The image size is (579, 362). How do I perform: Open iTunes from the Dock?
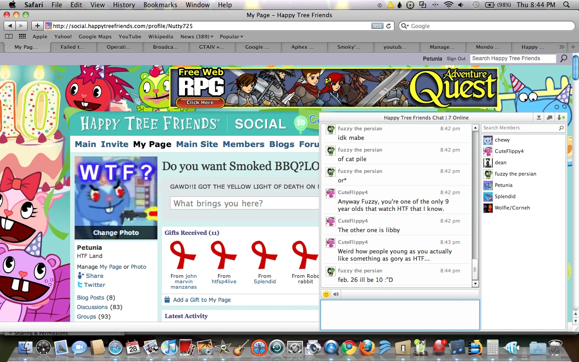coord(169,348)
